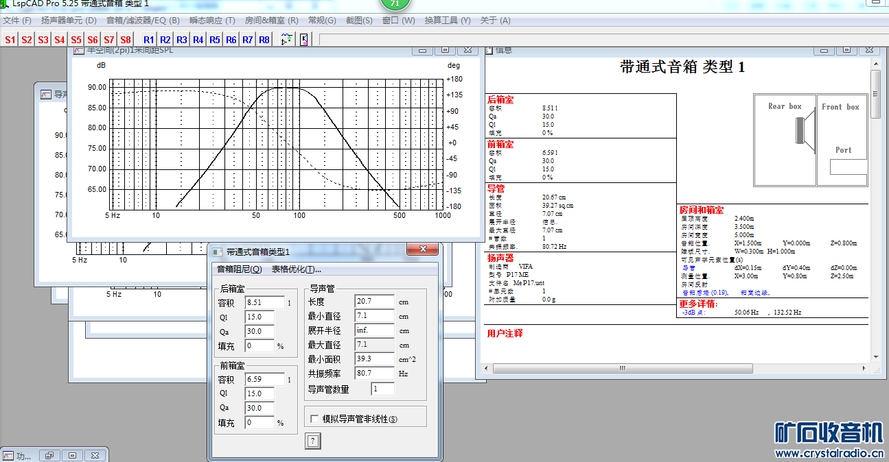Click the SPL graph window title icon
The image size is (889, 462).
(x=79, y=50)
